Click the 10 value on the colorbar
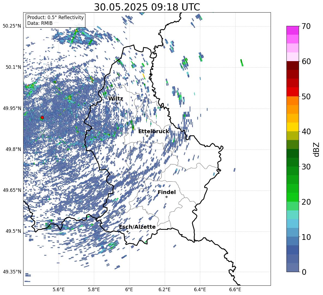Image resolution: width=323 pixels, height=295 pixels. click(x=306, y=237)
